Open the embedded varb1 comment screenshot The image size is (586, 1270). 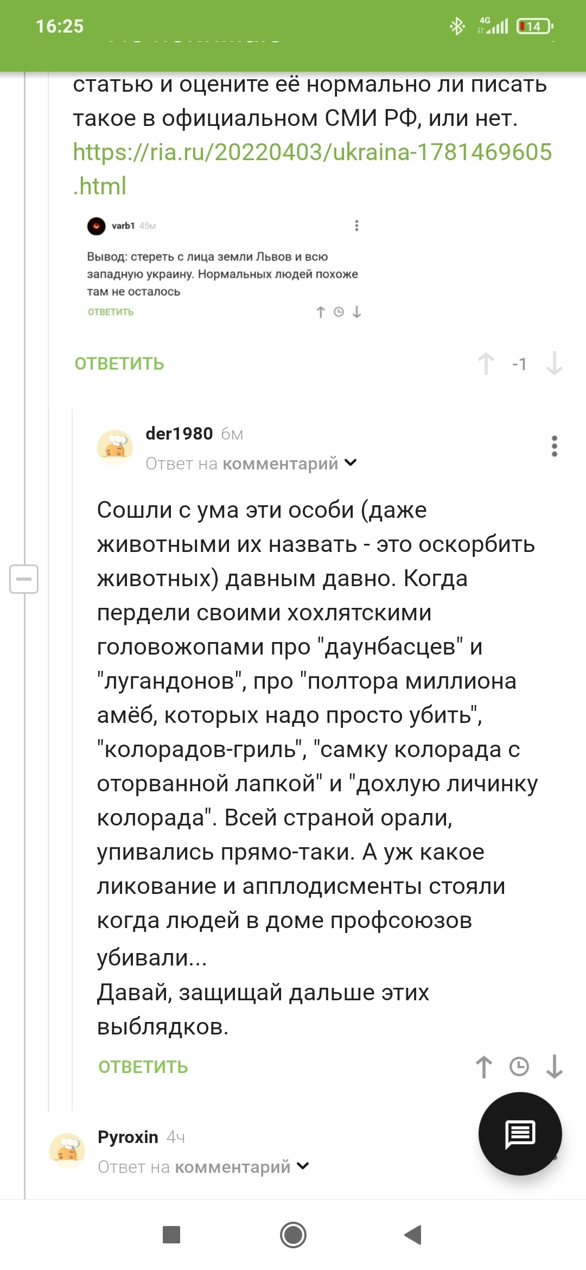[224, 268]
